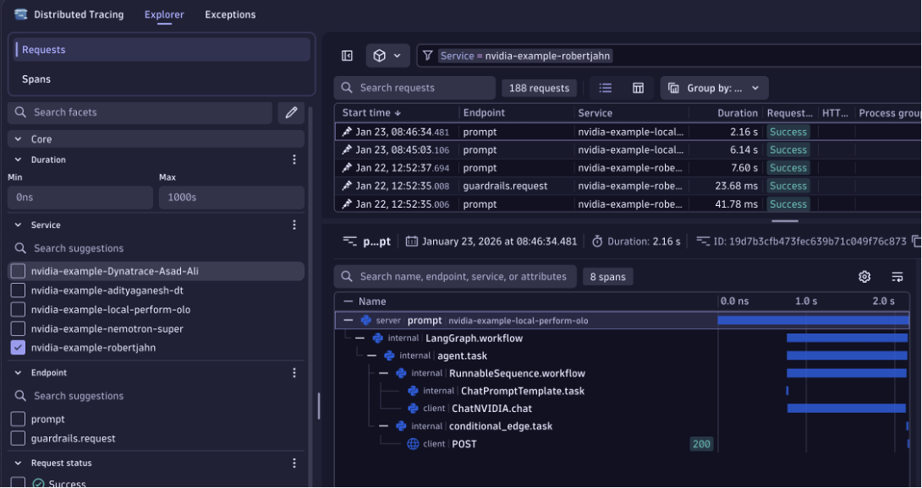Select Spans in the left panel
Viewport: 922px width, 488px height.
[x=36, y=79]
